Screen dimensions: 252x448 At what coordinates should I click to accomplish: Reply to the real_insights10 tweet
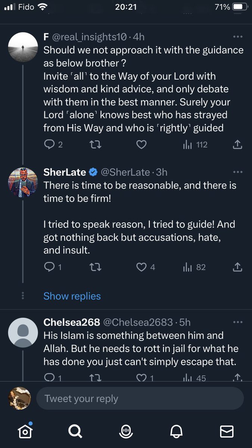pos(53,144)
